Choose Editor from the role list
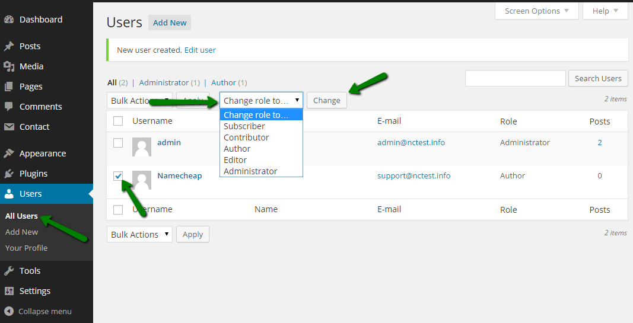The image size is (633, 323). [x=236, y=160]
